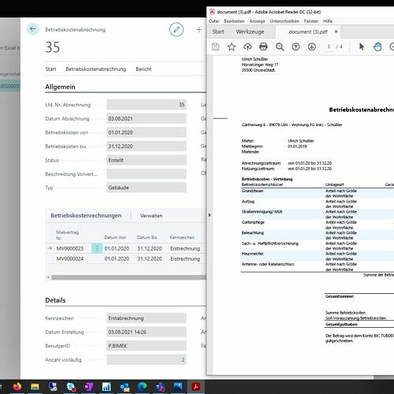Click the cloud upload icon in Acrobat
This screenshot has width=394, height=394.
click(x=247, y=46)
